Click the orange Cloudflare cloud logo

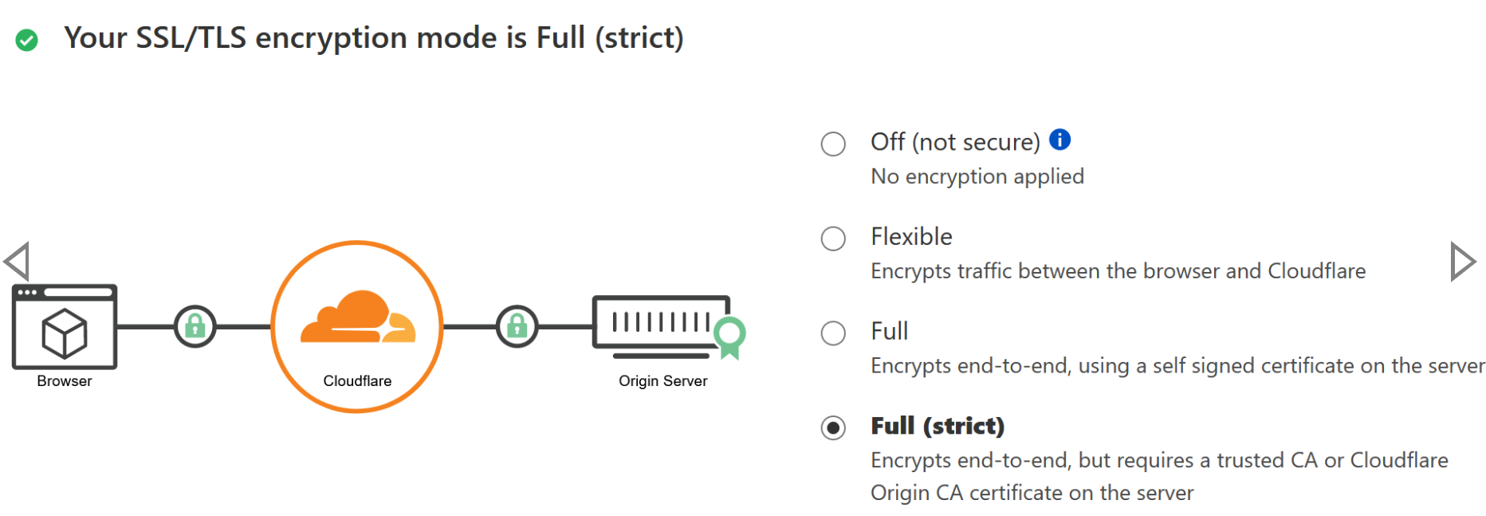[x=358, y=318]
